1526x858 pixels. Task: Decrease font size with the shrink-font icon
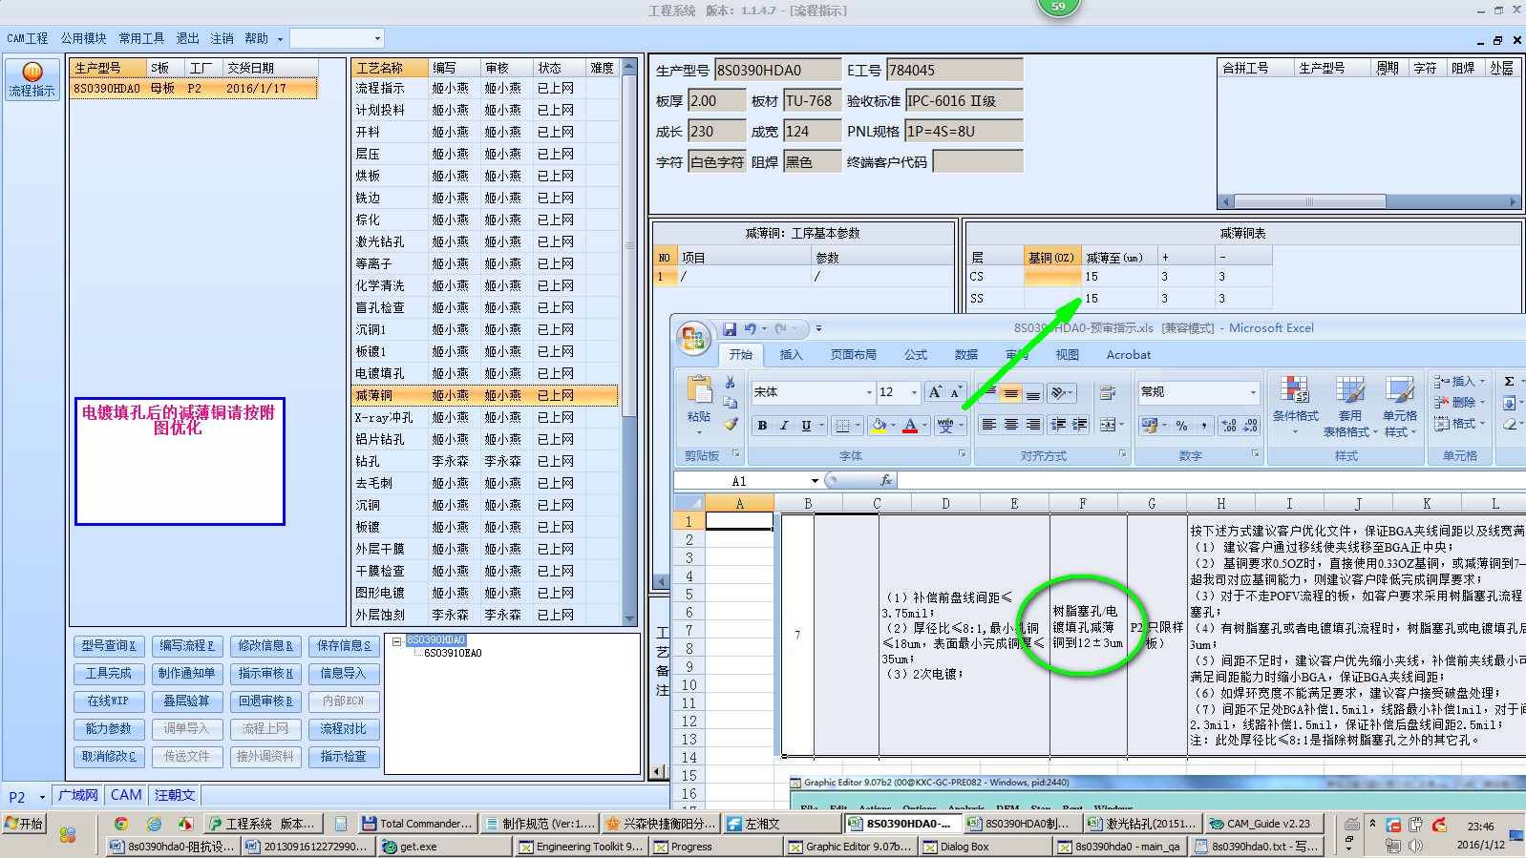tap(955, 392)
